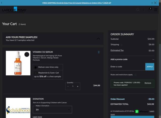Remove Vitamin C12 Serum with trash icon
This screenshot has height=118, width=161.
[x=99, y=52]
